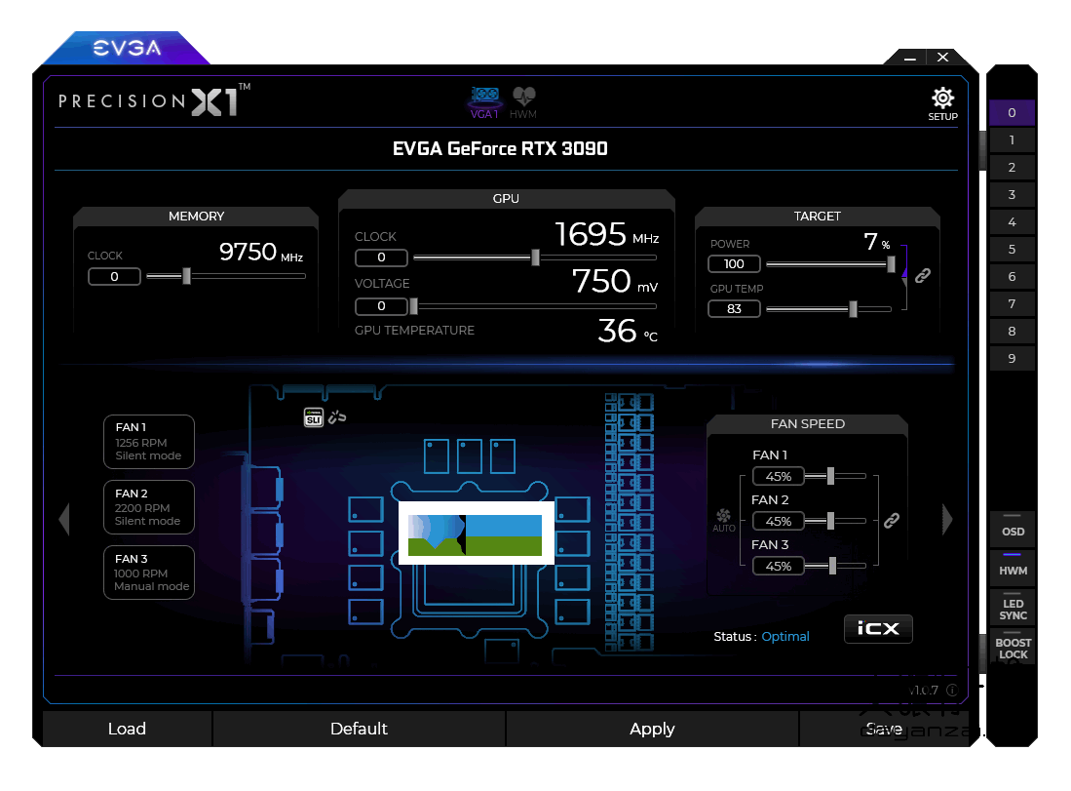Toggle BOOST LOCK
This screenshot has height=791, width=1071.
(1013, 647)
